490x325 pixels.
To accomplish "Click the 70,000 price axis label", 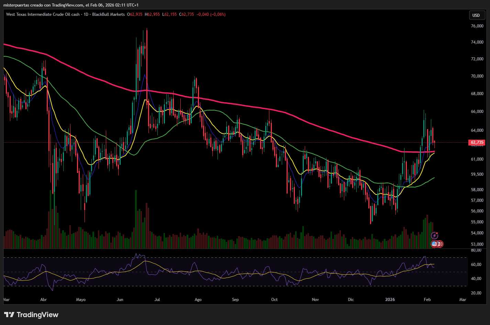I will [x=477, y=76].
